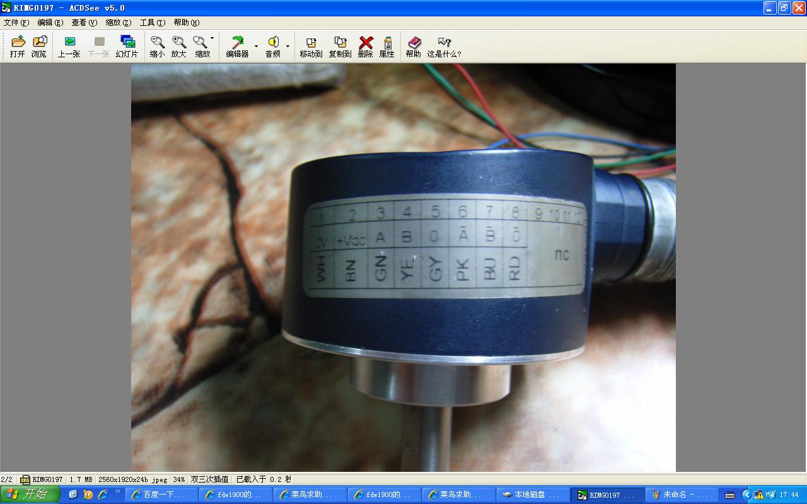Open the 浏览 (Browse) view
The height and width of the screenshot is (504, 807).
coord(39,47)
